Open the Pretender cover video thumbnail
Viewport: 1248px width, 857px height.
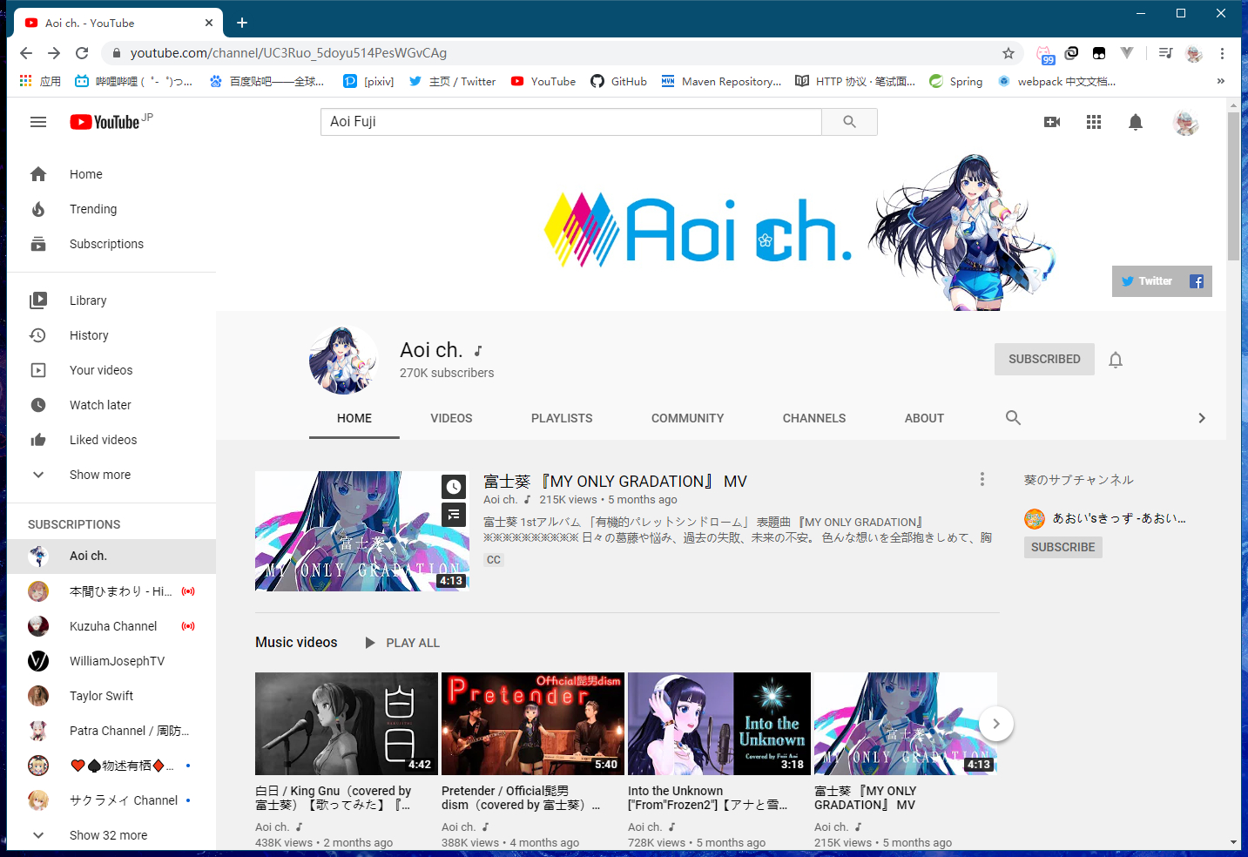click(x=533, y=724)
